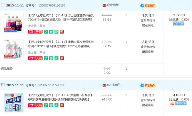Click 退运保险 for the 清扬 item
Viewport: 192px width, 116px height.
(148, 52)
